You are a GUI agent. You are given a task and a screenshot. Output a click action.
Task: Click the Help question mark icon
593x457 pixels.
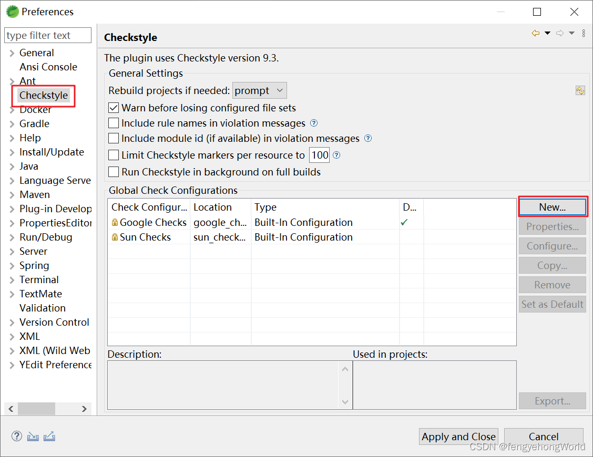[17, 436]
